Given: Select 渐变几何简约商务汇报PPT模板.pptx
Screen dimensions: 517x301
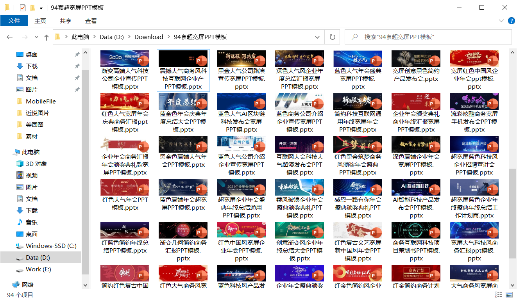Looking at the screenshot, I should pyautogui.click(x=183, y=242).
